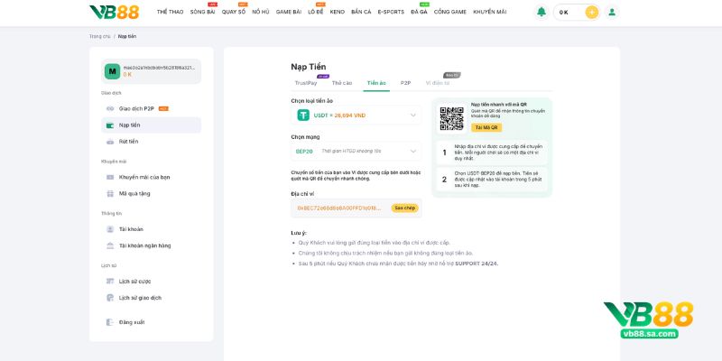The height and width of the screenshot is (361, 722).
Task: Open the KHUYẾN MÃI menu
Action: [x=490, y=12]
